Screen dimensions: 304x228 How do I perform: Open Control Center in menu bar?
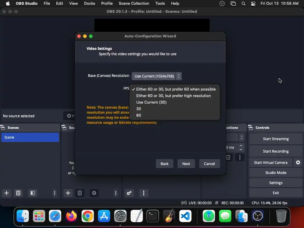click(253, 4)
